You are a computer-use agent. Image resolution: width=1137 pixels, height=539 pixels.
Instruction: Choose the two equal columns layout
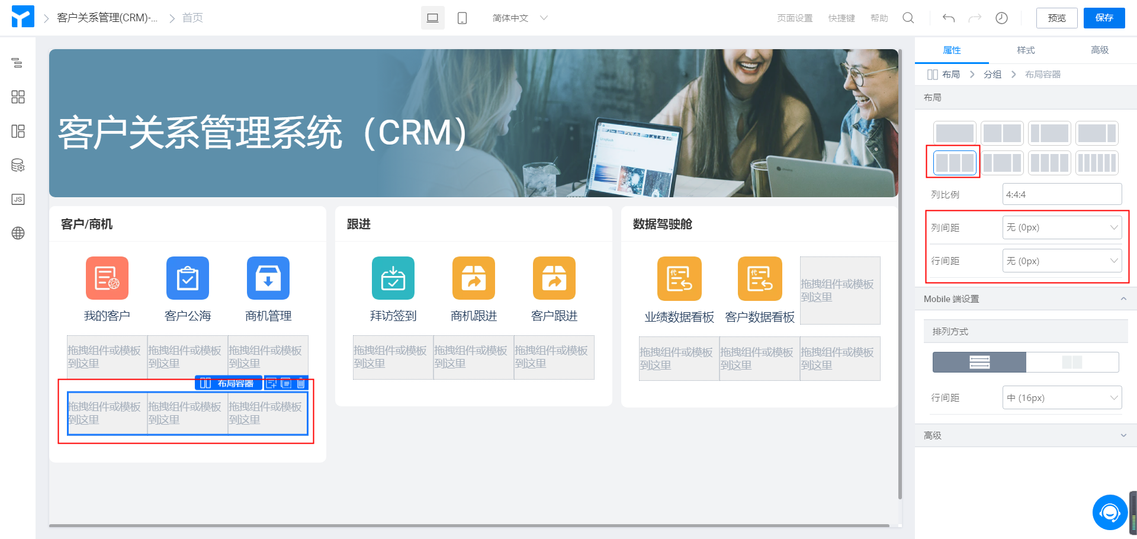pyautogui.click(x=1002, y=133)
